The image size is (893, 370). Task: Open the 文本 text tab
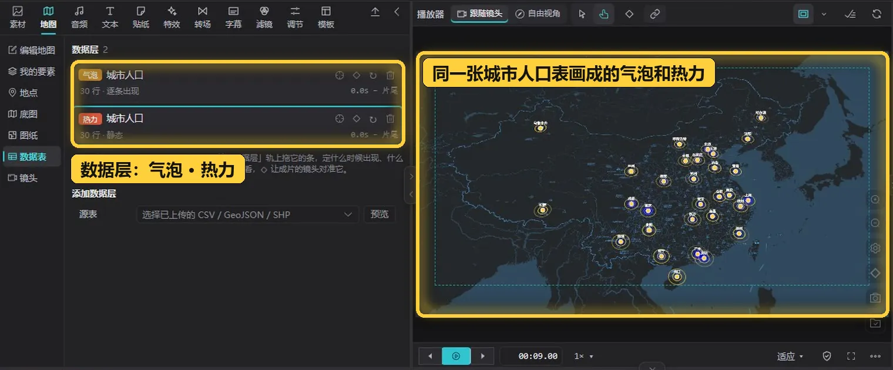point(110,17)
